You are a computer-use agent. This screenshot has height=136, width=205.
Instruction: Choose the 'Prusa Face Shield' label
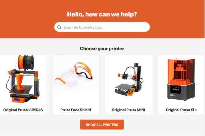[76, 110]
